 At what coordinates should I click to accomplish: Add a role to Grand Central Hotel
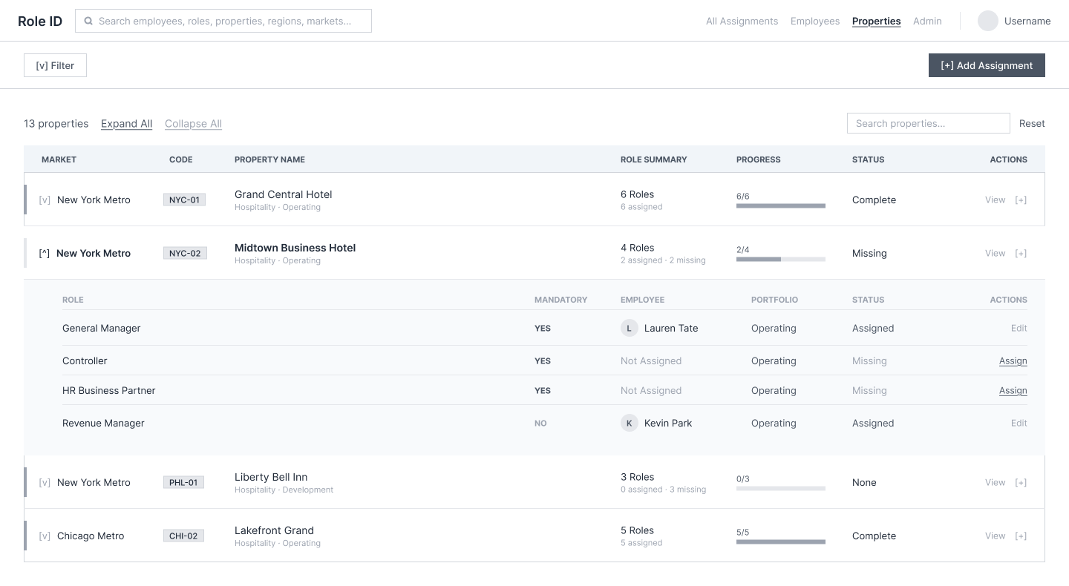pyautogui.click(x=1021, y=200)
